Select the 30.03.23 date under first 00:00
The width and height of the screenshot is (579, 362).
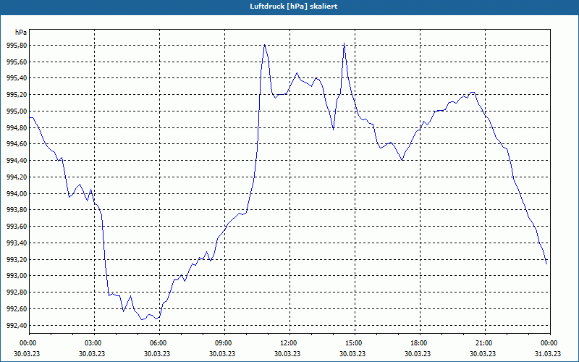point(27,353)
